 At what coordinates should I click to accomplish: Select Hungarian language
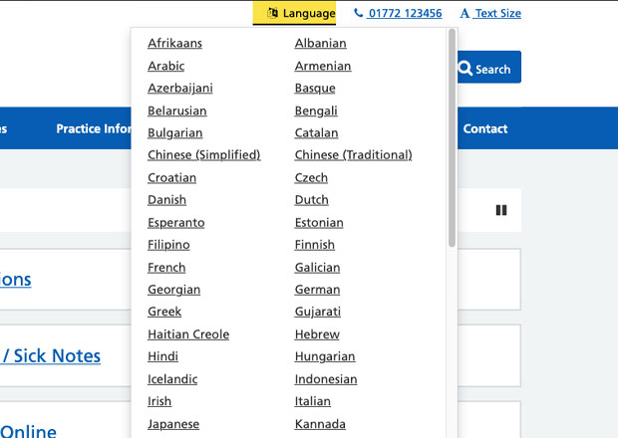(325, 357)
